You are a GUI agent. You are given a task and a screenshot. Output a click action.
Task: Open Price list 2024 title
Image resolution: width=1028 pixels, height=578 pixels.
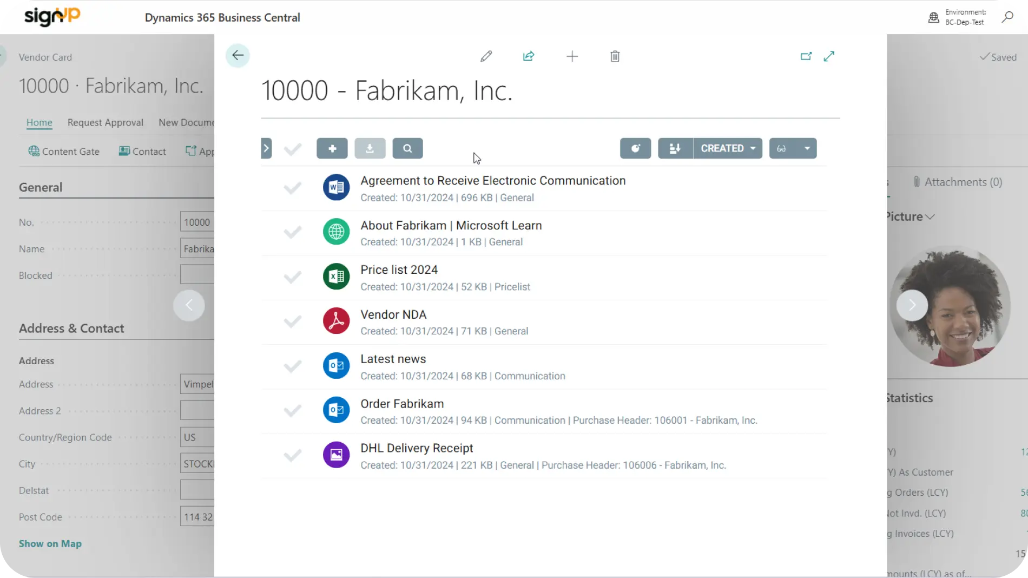[x=399, y=270]
